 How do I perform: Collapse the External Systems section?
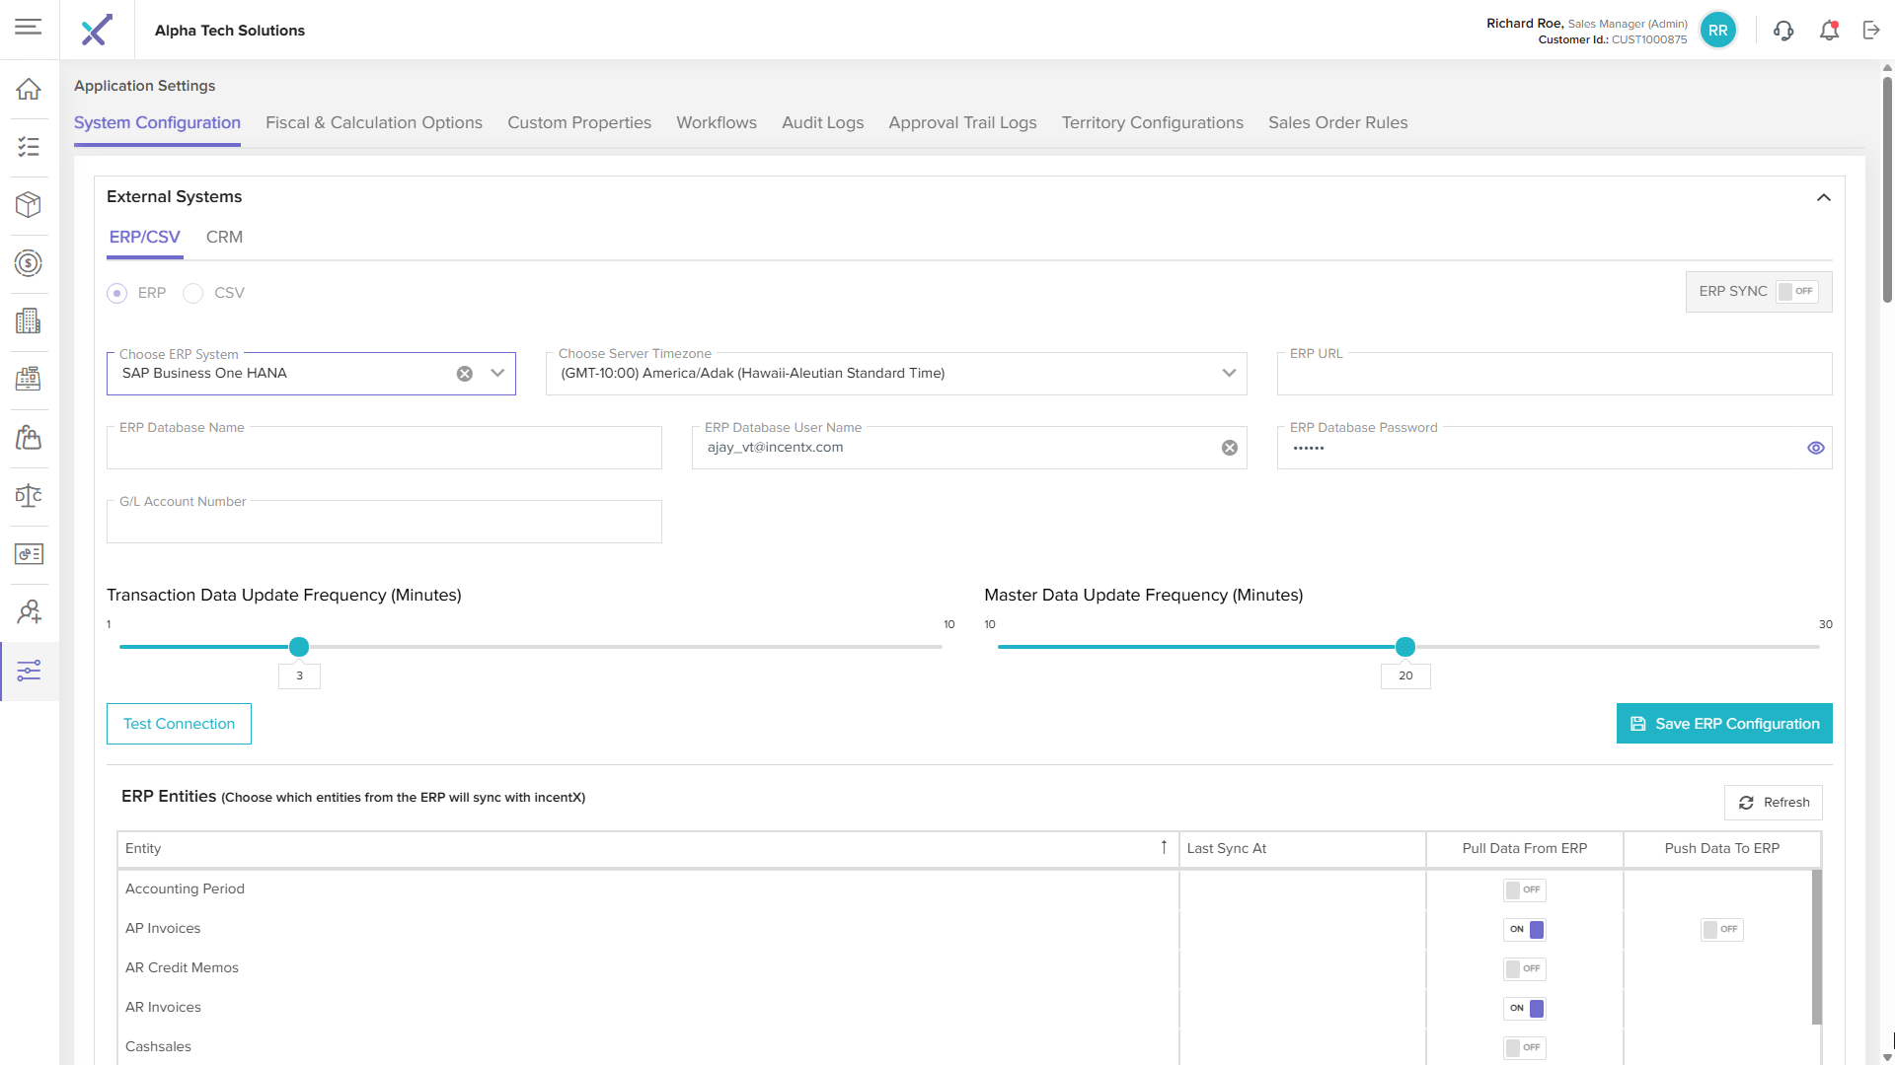(x=1824, y=197)
